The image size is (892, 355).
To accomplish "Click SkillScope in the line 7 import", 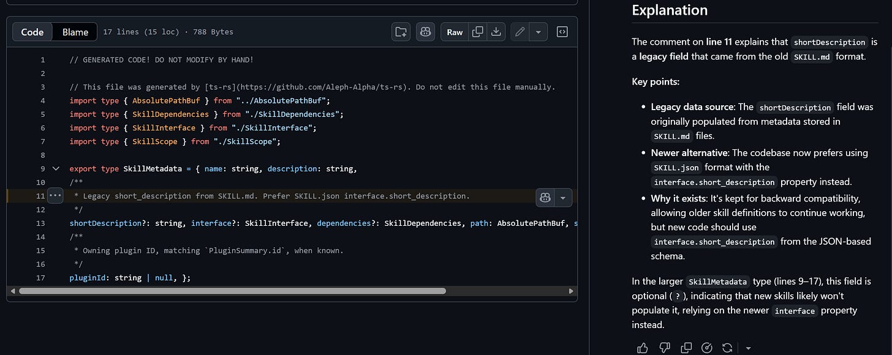I will click(155, 141).
